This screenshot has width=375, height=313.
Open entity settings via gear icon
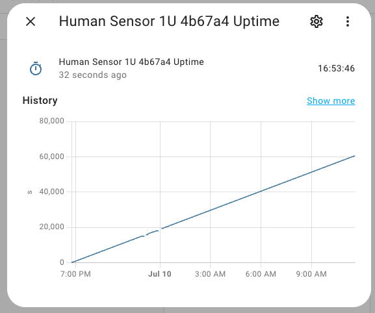[317, 21]
